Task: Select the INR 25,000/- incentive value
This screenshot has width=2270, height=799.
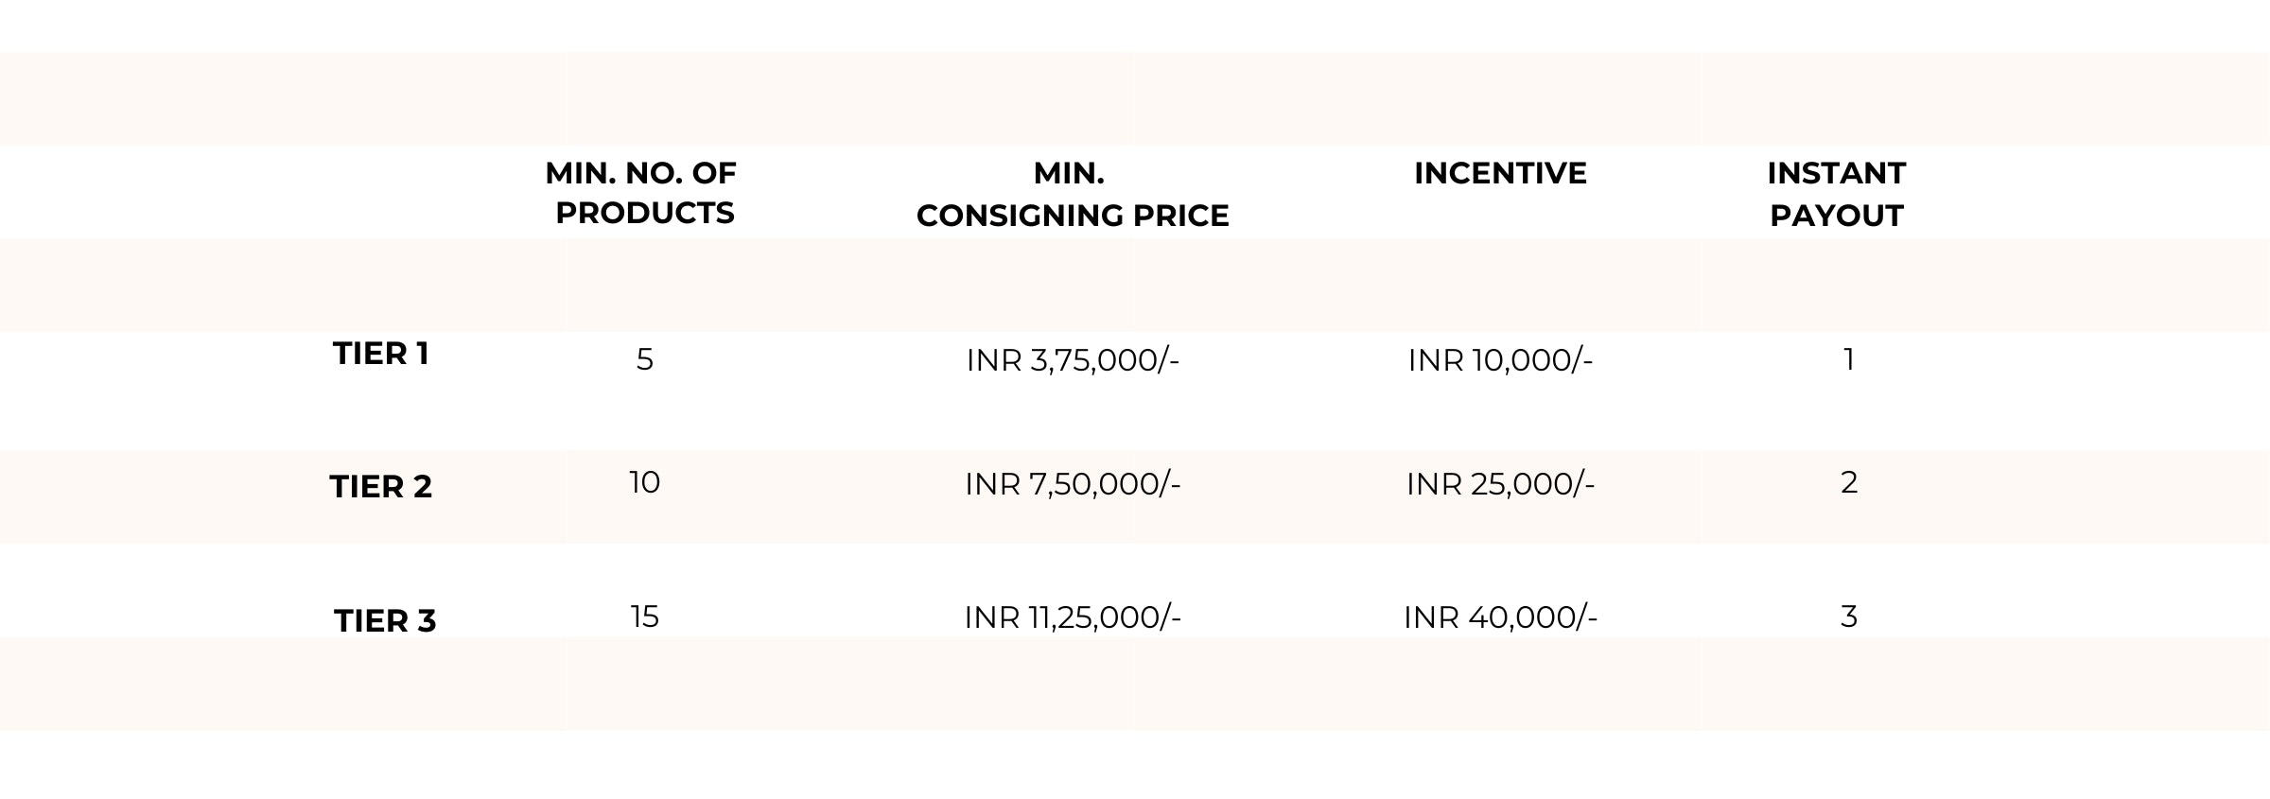Action: (1500, 484)
